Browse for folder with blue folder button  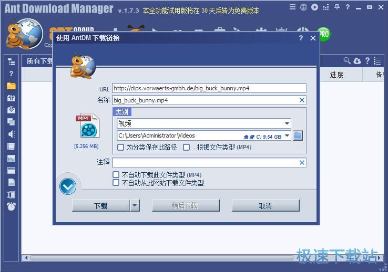click(298, 135)
